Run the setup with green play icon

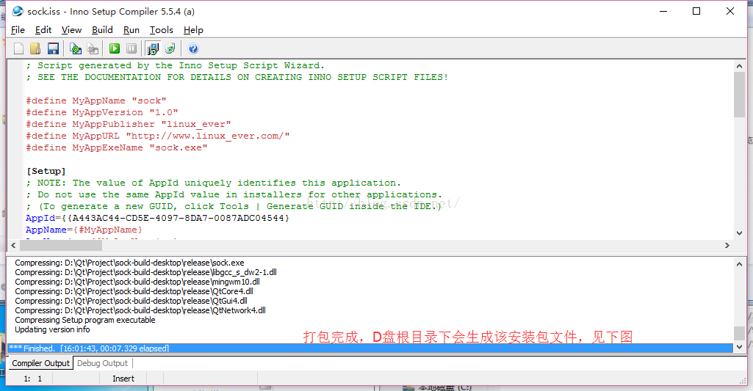[x=115, y=48]
